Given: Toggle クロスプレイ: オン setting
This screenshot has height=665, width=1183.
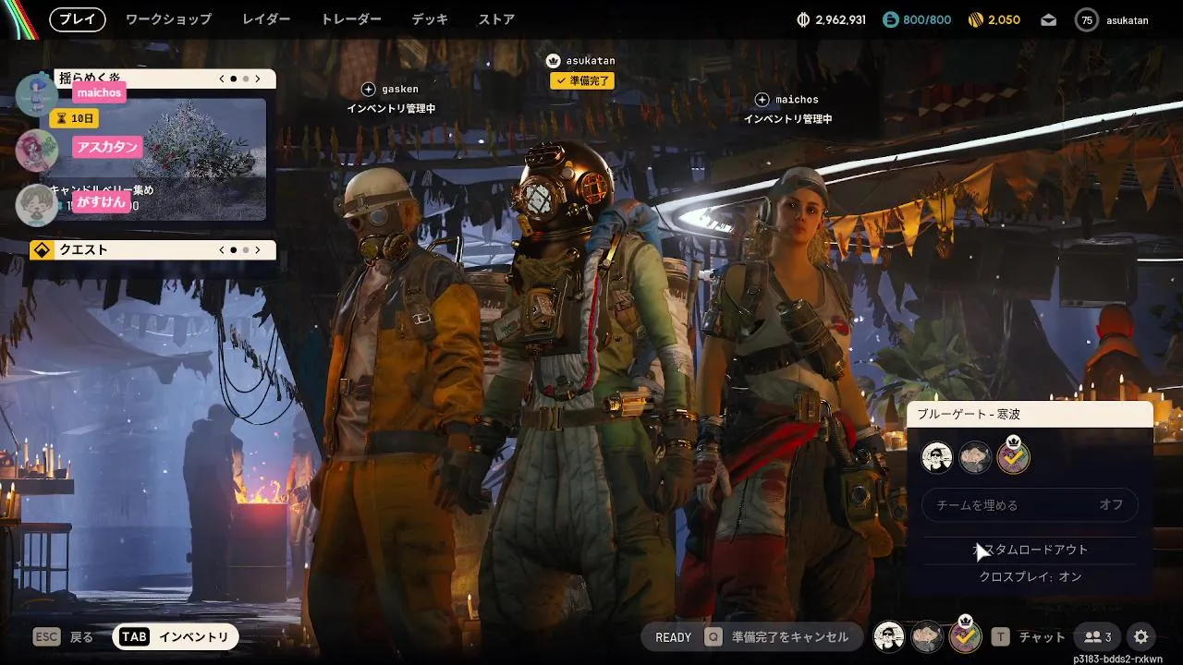Looking at the screenshot, I should [1030, 577].
